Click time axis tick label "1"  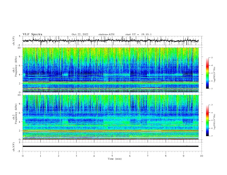click(40, 156)
